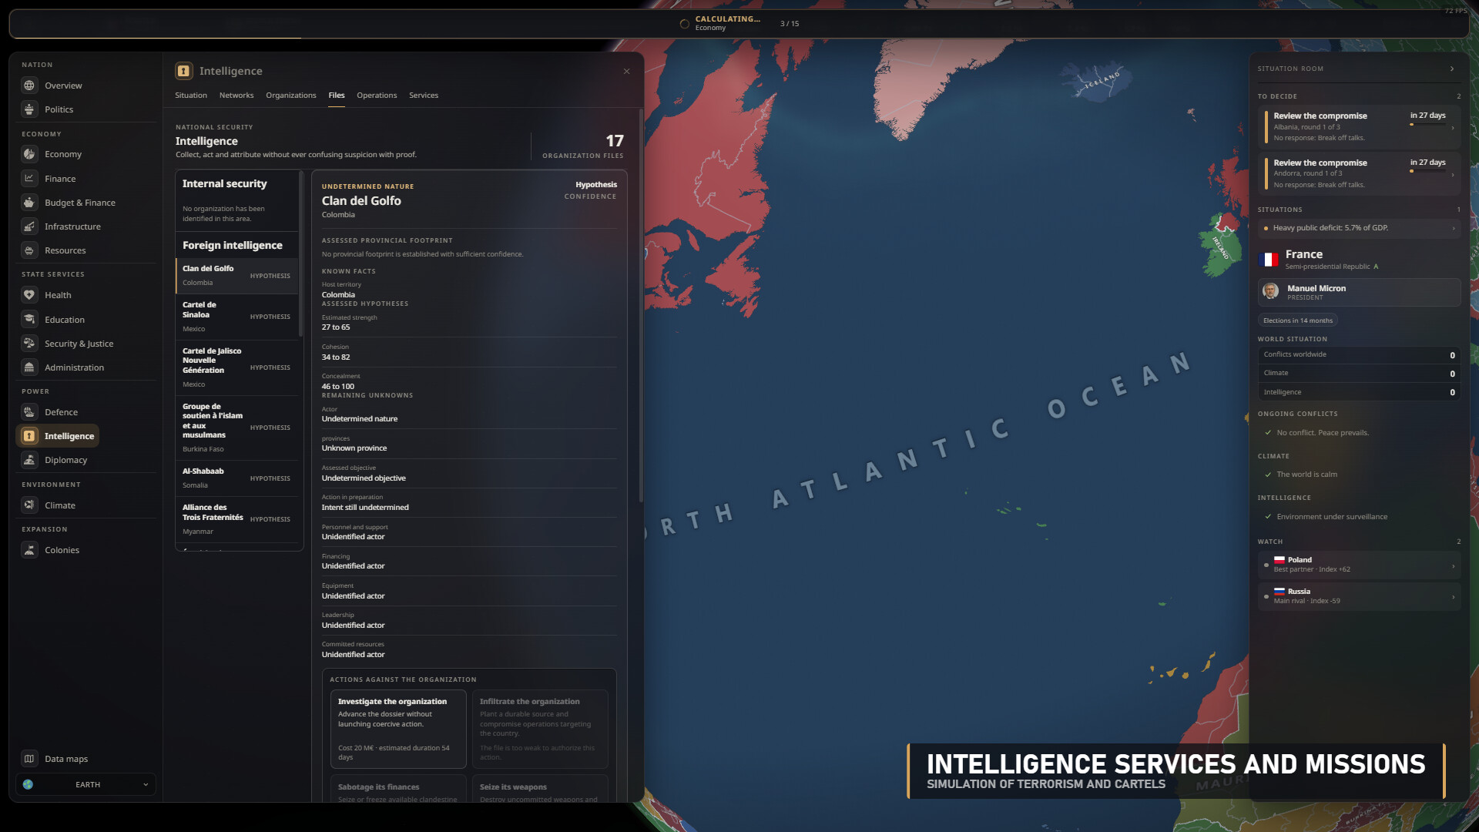This screenshot has width=1479, height=832.
Task: Select the Al-Shabaab organization file
Action: [x=236, y=478]
